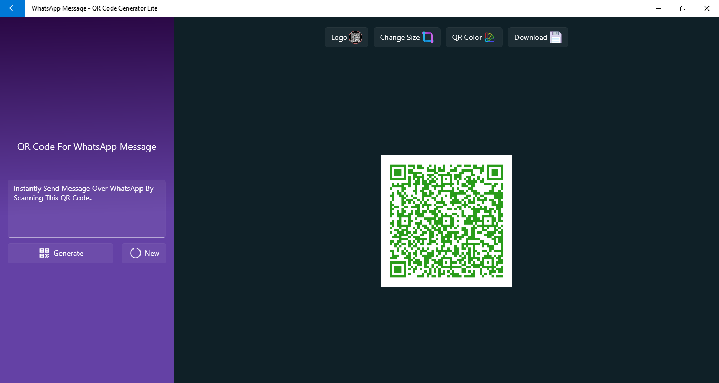Click the QR Code For WhatsApp Message heading
Image resolution: width=719 pixels, height=383 pixels.
click(x=87, y=147)
